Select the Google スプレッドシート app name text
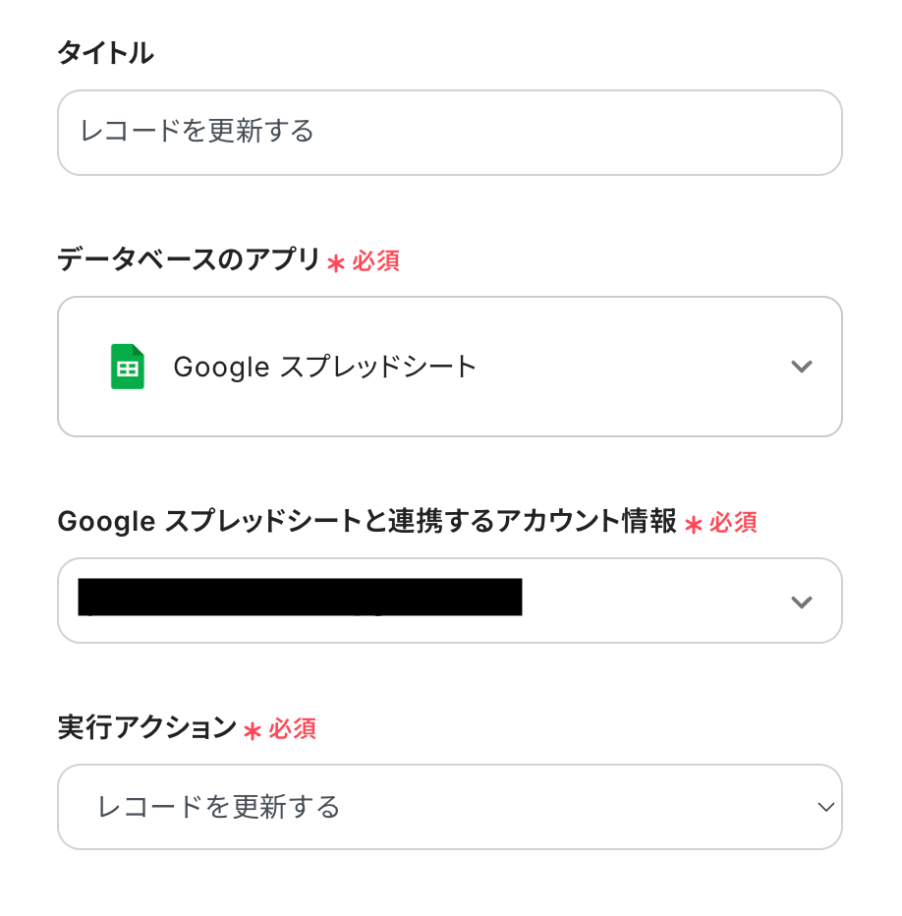 (x=324, y=367)
